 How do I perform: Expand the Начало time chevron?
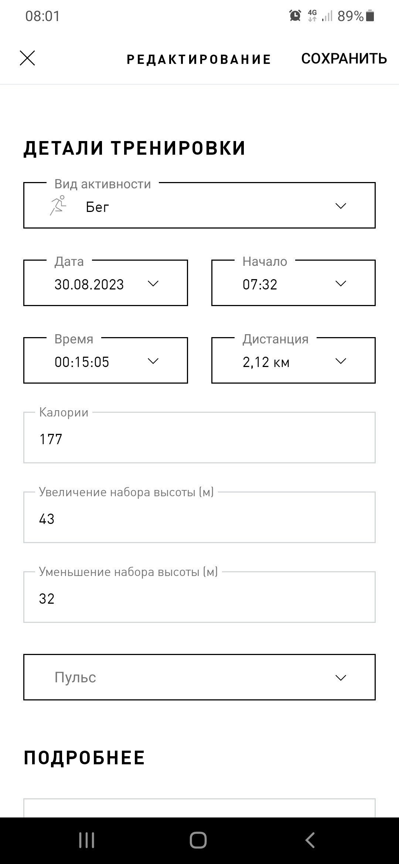(x=341, y=284)
